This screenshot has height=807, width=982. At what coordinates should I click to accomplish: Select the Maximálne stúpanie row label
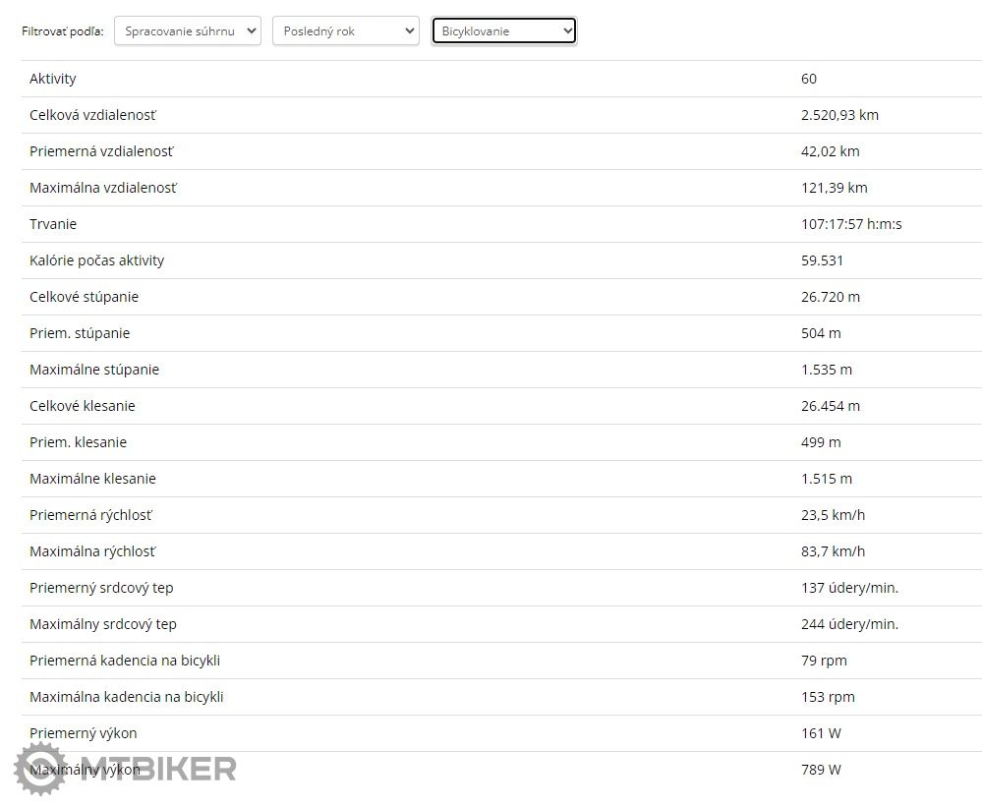click(x=94, y=370)
